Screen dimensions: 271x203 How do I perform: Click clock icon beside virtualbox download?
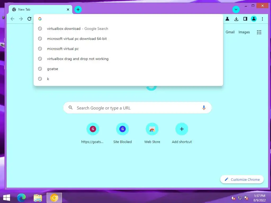pos(40,29)
